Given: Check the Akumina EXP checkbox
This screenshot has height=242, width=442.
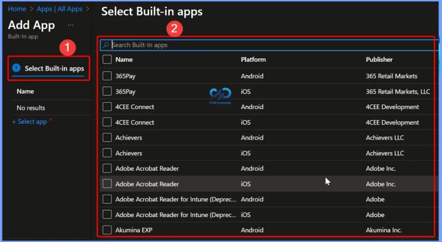Looking at the screenshot, I should click(107, 230).
